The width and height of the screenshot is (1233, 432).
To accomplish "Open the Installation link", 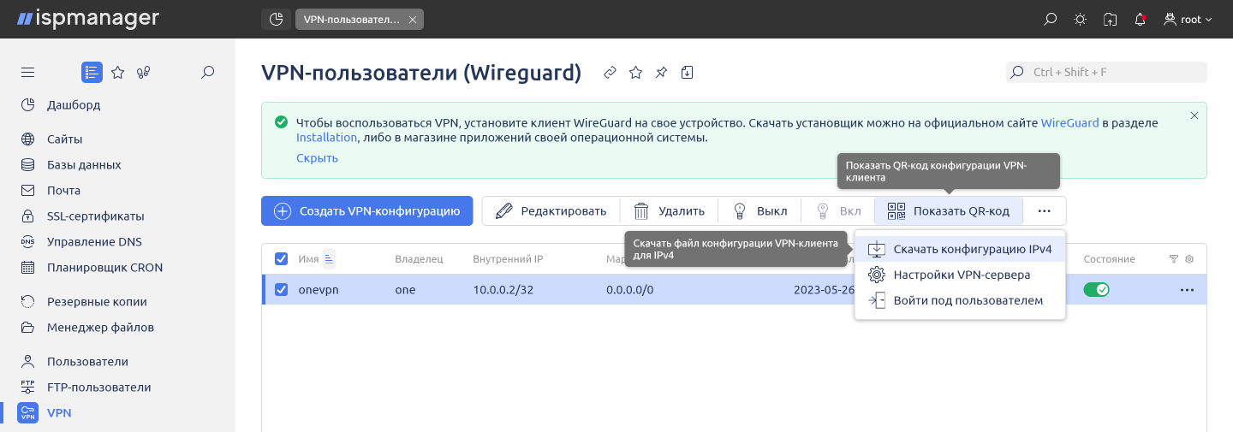I will pyautogui.click(x=326, y=137).
